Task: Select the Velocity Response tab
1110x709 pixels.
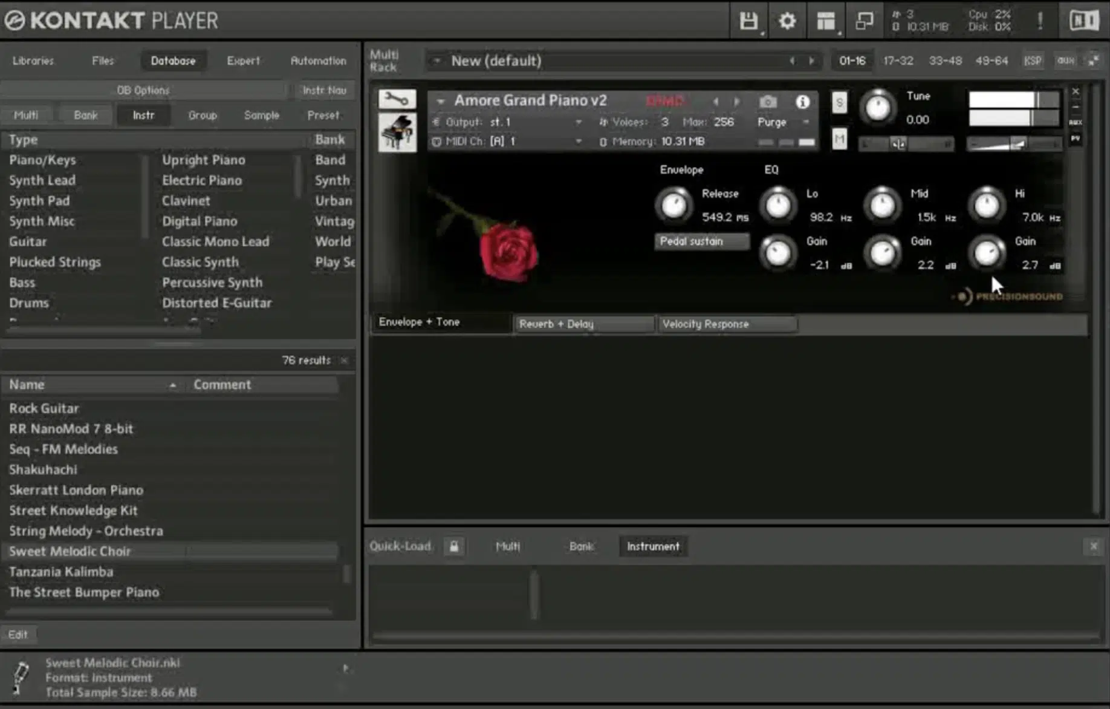Action: 727,324
